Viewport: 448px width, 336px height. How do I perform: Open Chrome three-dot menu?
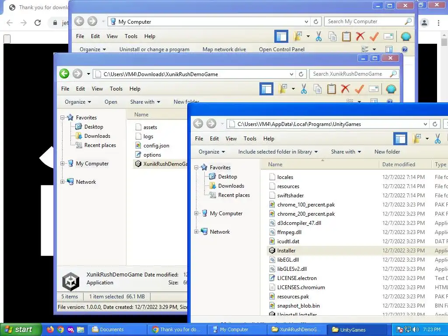[438, 23]
